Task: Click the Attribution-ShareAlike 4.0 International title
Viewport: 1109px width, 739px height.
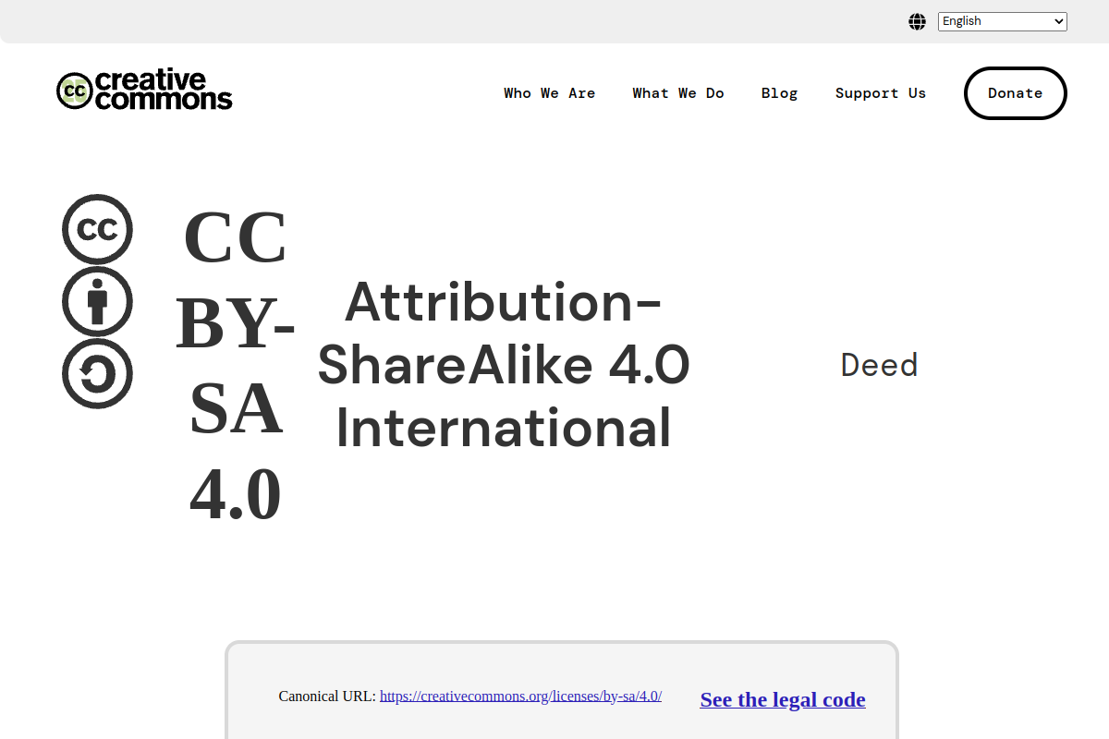Action: point(504,365)
